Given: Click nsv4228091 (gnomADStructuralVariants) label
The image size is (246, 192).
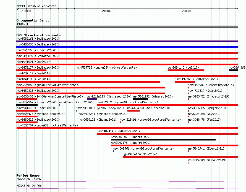Looking at the screenshot, I should 150,120.
